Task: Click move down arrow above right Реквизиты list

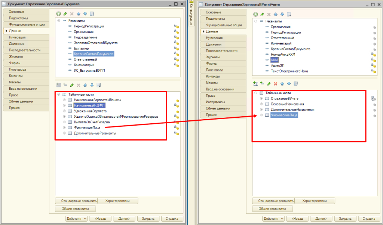Action: (x=282, y=14)
